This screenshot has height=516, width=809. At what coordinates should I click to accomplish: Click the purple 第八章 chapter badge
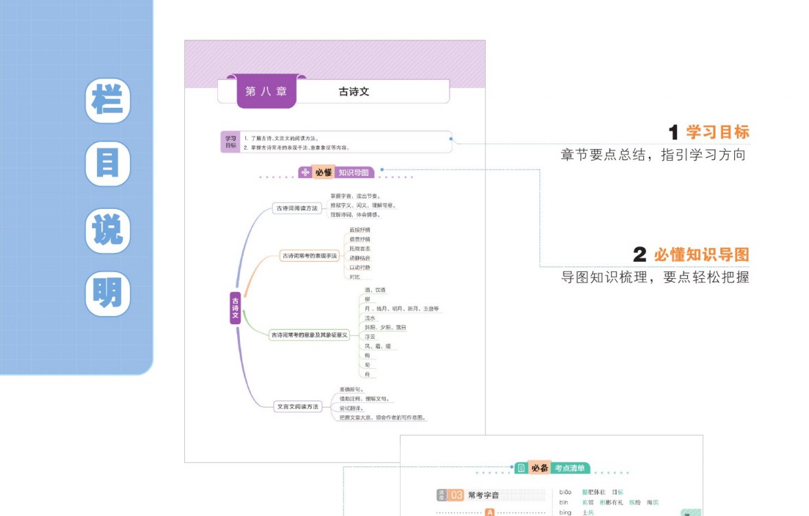(268, 90)
